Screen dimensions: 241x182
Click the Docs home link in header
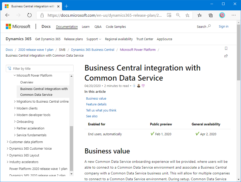[x=46, y=27]
